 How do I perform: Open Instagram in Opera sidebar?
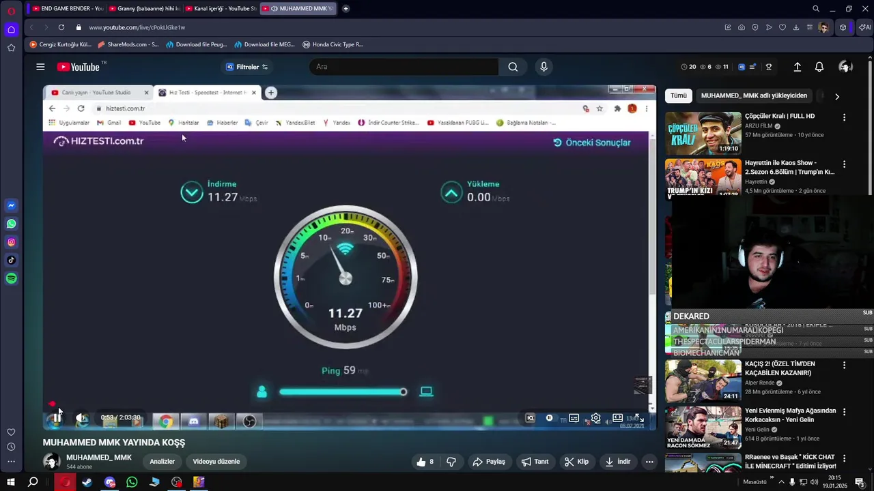(x=11, y=242)
